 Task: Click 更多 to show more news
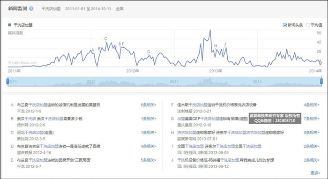(x=315, y=173)
